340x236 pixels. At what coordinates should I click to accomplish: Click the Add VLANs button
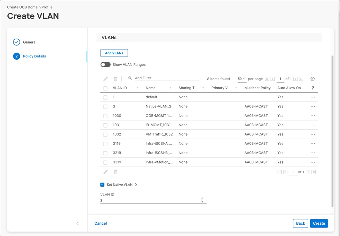(114, 53)
